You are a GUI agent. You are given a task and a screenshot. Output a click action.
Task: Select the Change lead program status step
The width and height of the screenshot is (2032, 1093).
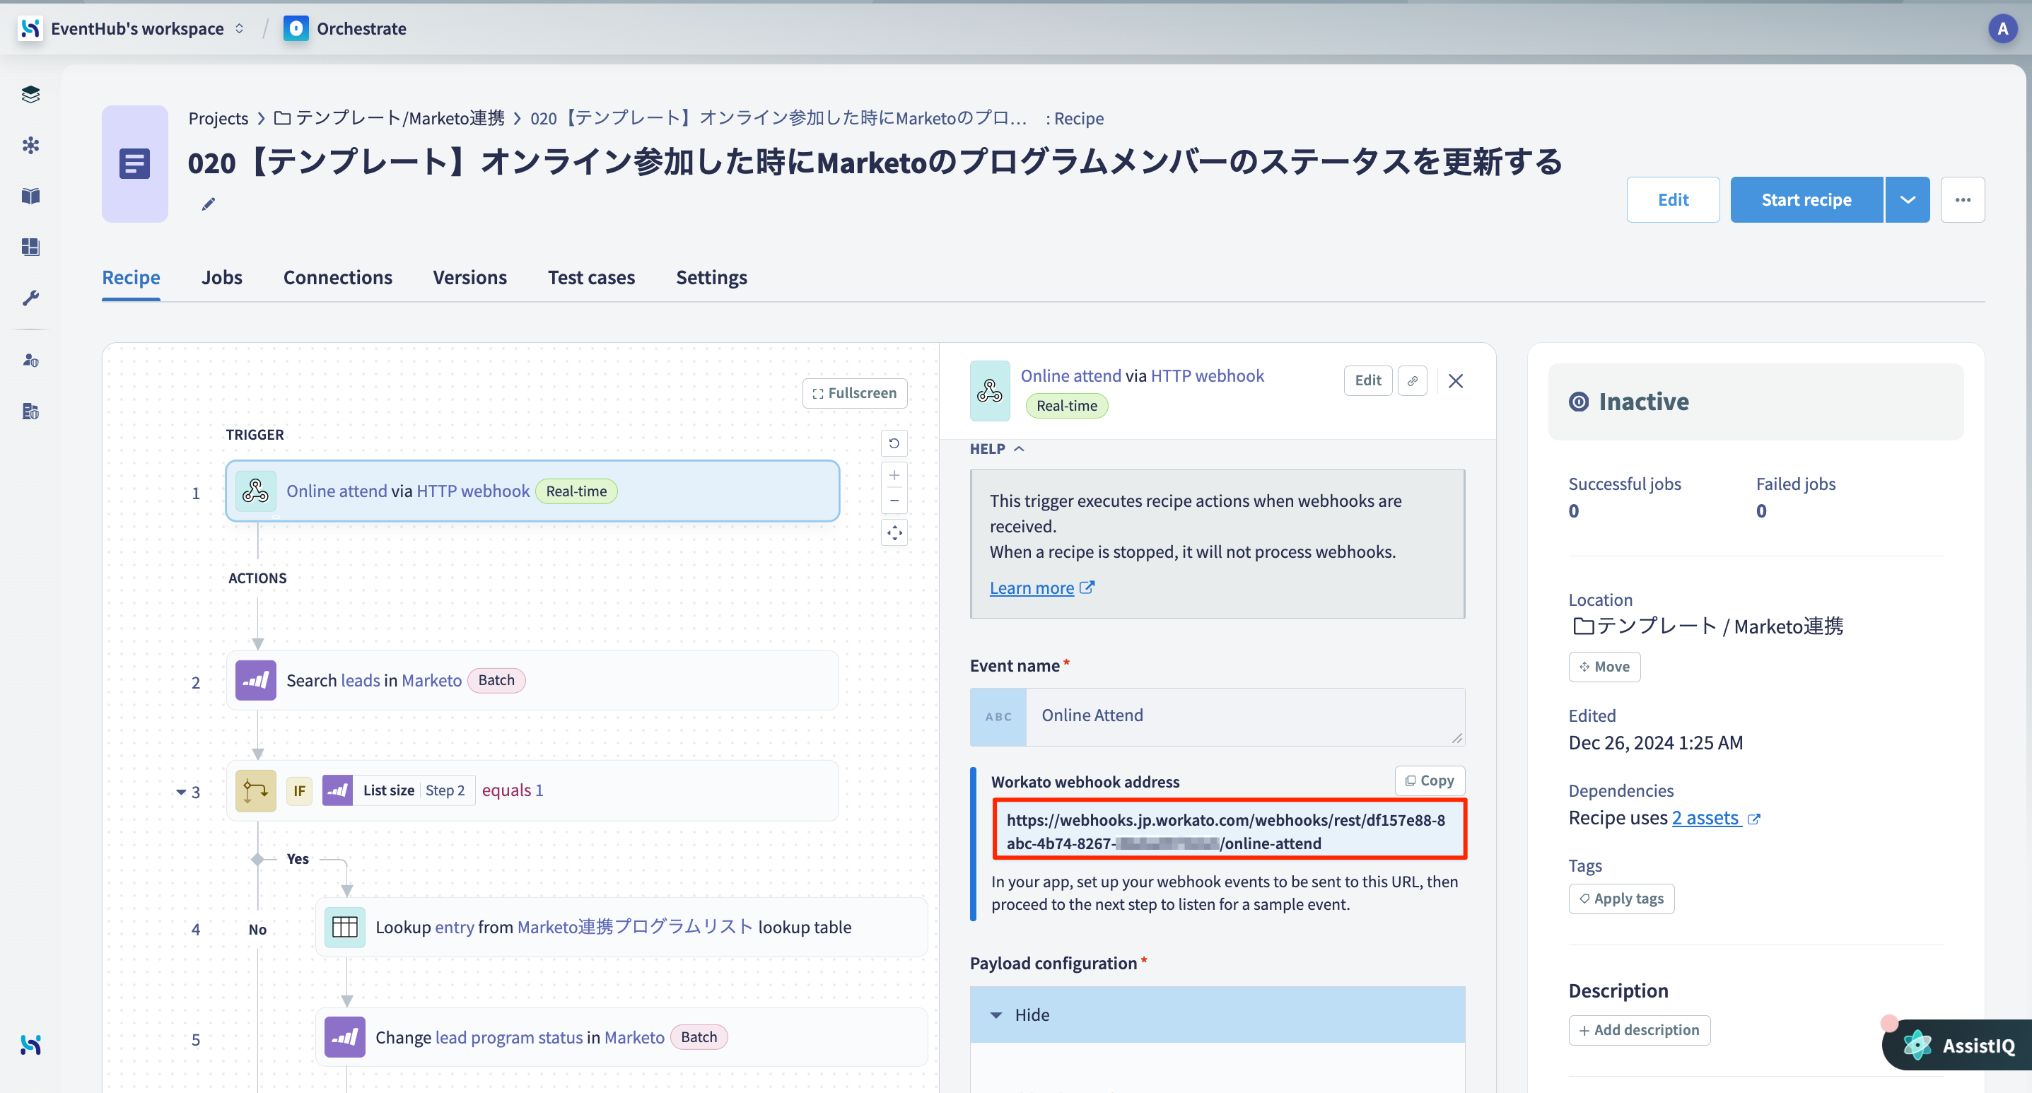coord(621,1038)
